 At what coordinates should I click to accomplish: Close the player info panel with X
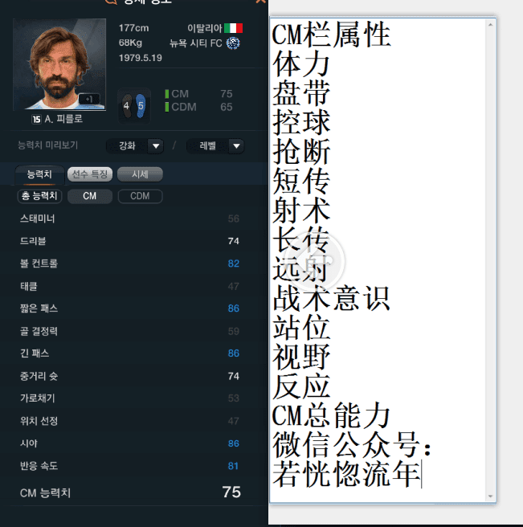click(261, 2)
